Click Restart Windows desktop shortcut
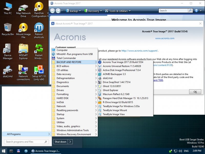Screen dimensions: 205x154 tap(39, 52)
